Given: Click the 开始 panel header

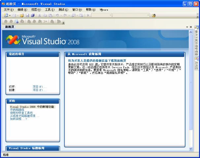Looking at the screenshot, I should tap(33, 101).
